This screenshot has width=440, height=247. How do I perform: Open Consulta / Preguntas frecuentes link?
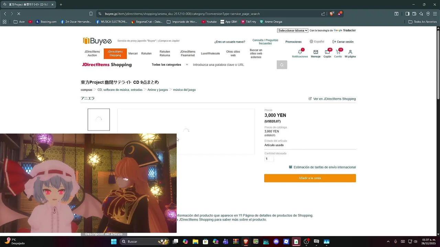click(265, 42)
